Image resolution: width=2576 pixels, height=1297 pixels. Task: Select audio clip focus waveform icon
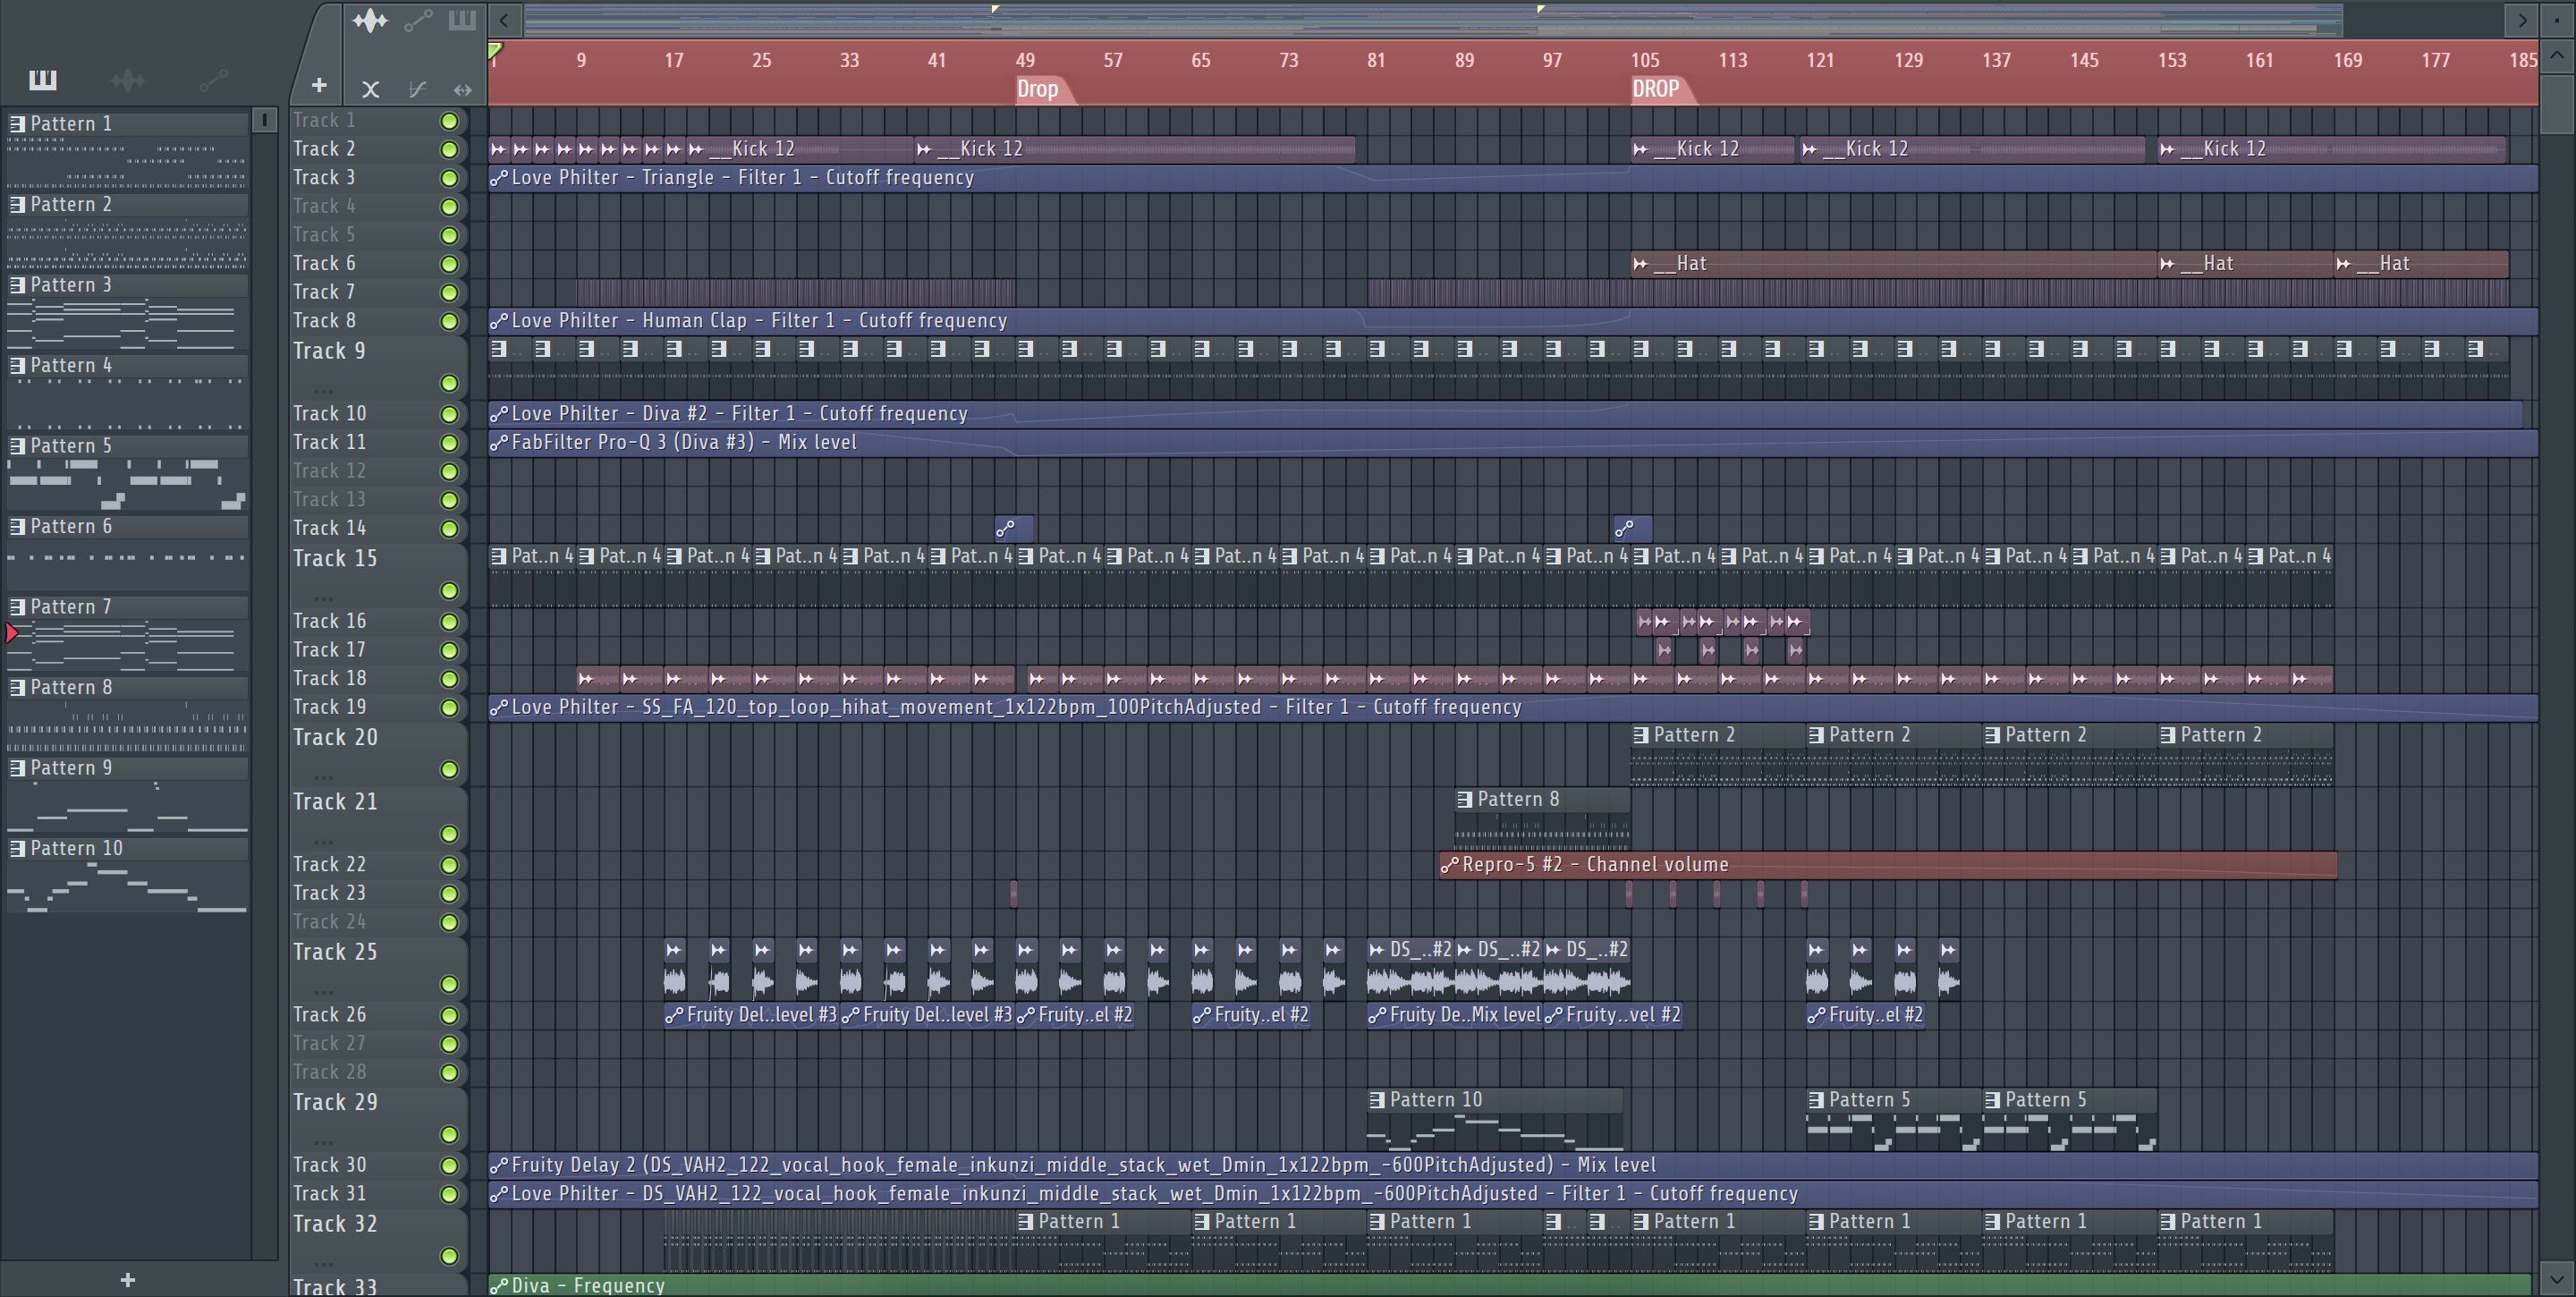[370, 20]
